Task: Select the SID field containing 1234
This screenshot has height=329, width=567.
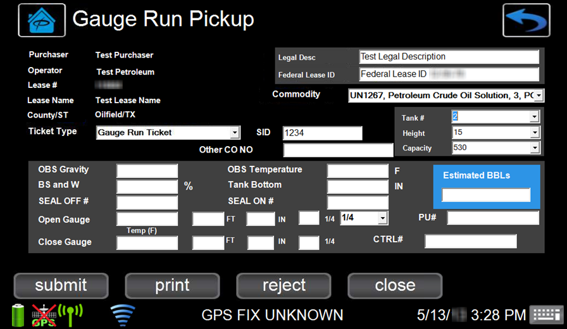Action: [x=322, y=133]
